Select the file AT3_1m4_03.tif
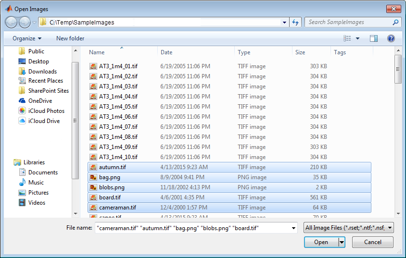406x258 pixels. coord(118,86)
